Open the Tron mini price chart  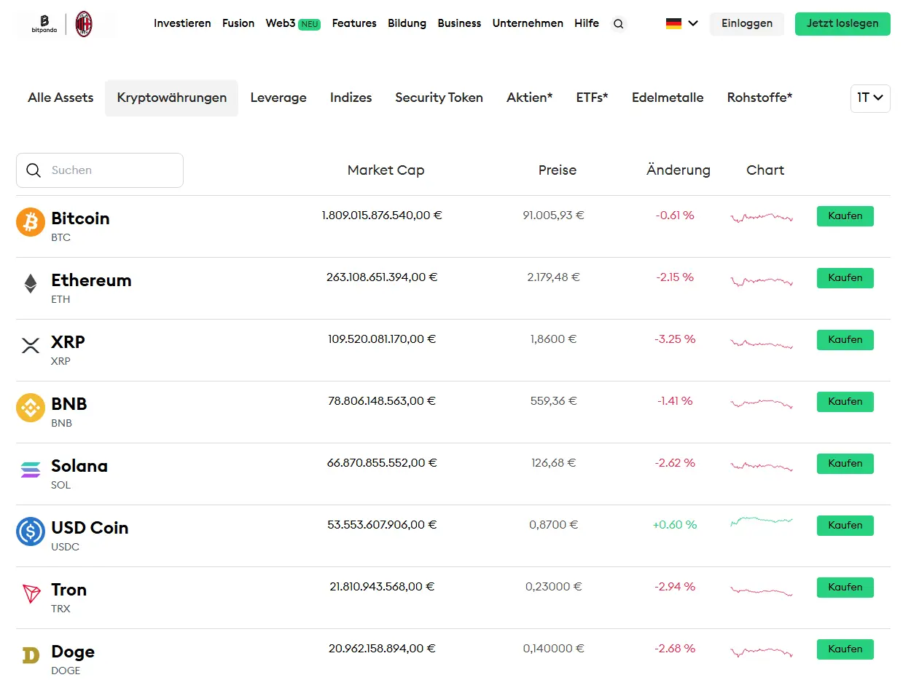[762, 590]
